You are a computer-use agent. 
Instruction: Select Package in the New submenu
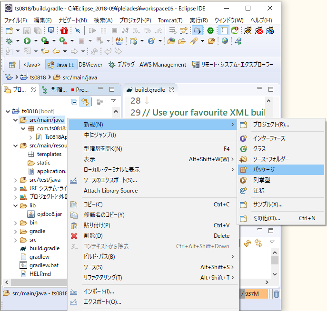coord(281,170)
